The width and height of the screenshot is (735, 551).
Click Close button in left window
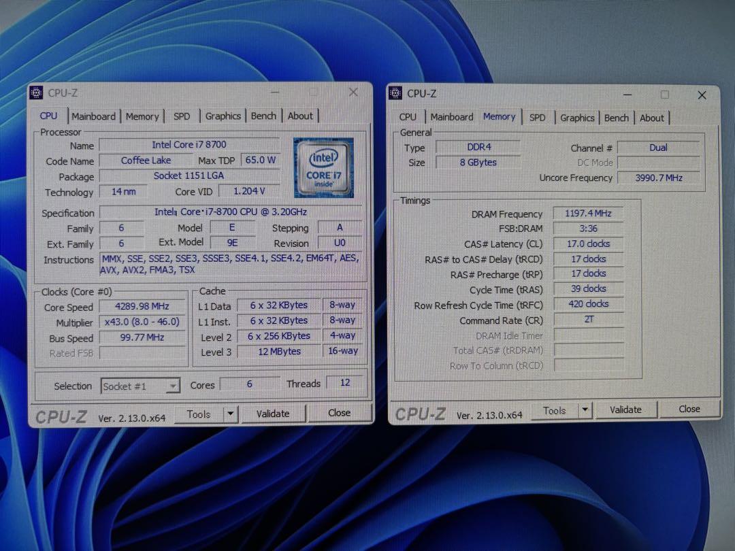340,413
